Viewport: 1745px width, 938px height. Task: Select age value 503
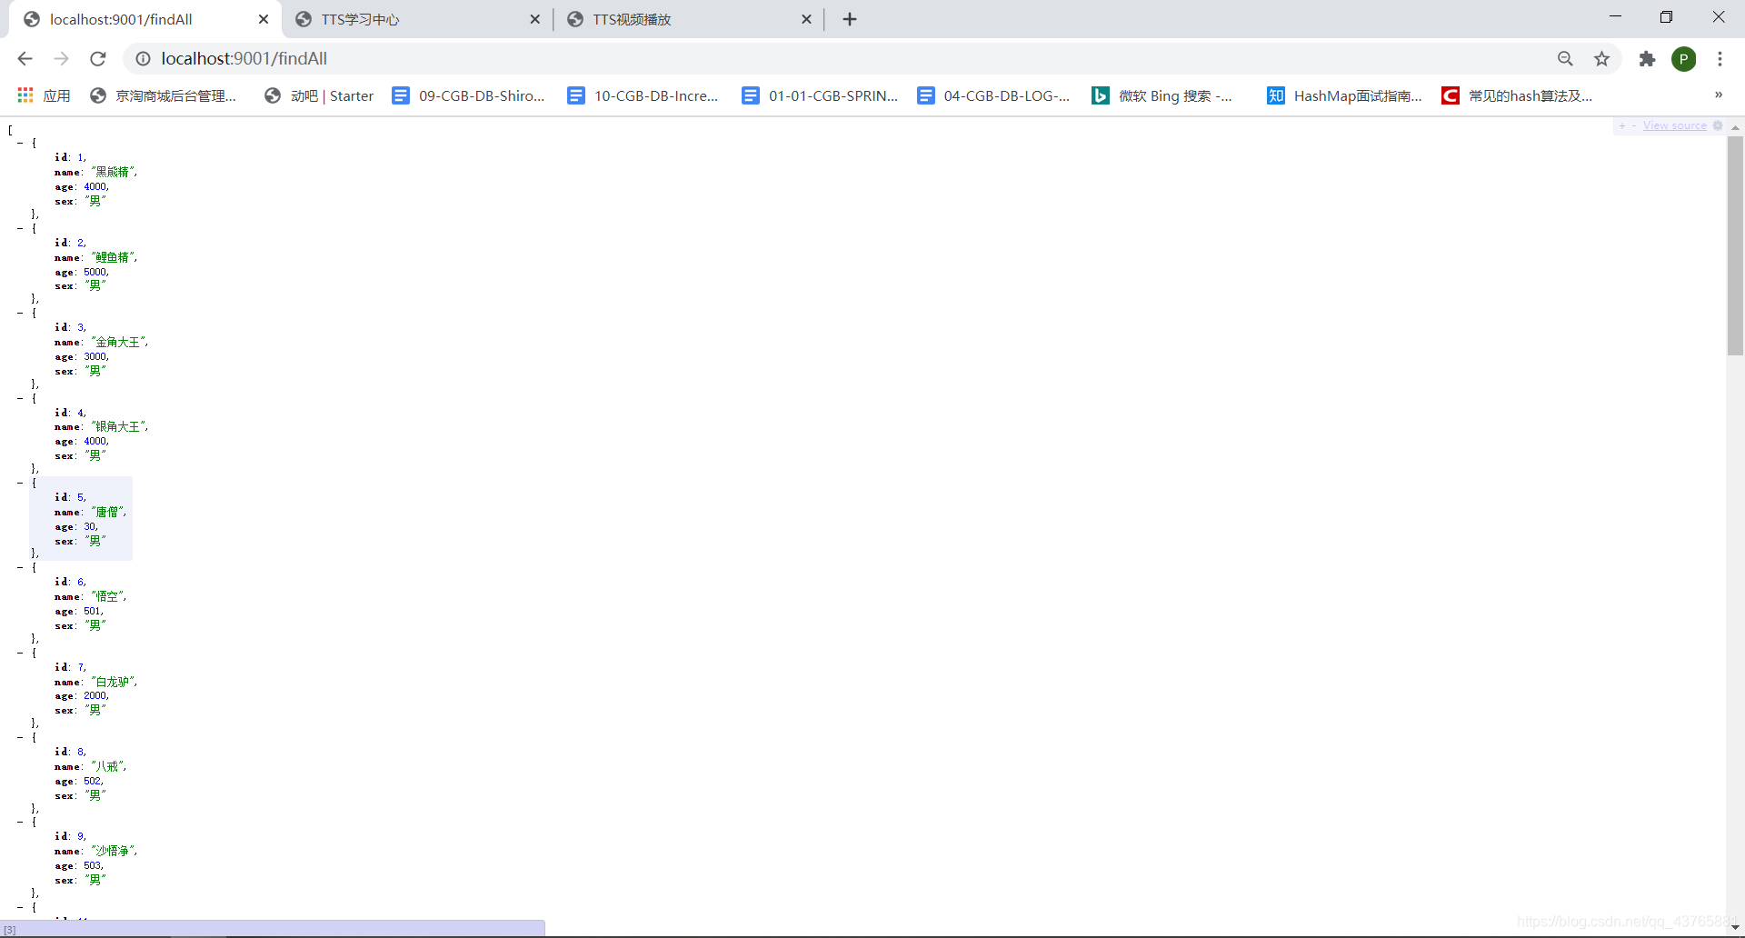click(x=92, y=865)
